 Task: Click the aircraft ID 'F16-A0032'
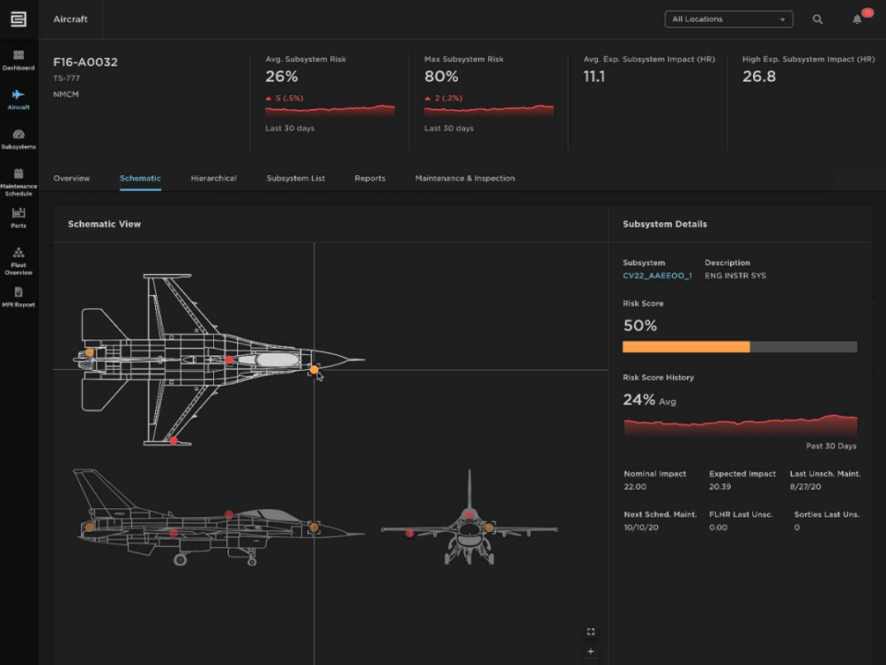[x=85, y=62]
